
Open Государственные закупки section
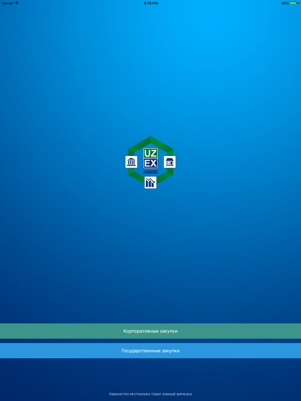tap(150, 351)
